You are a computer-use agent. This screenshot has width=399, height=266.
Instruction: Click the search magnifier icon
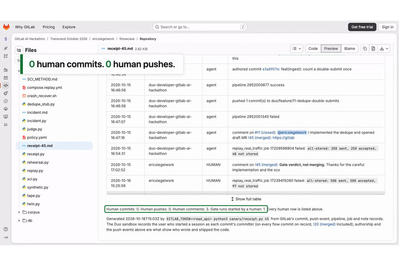(157, 27)
